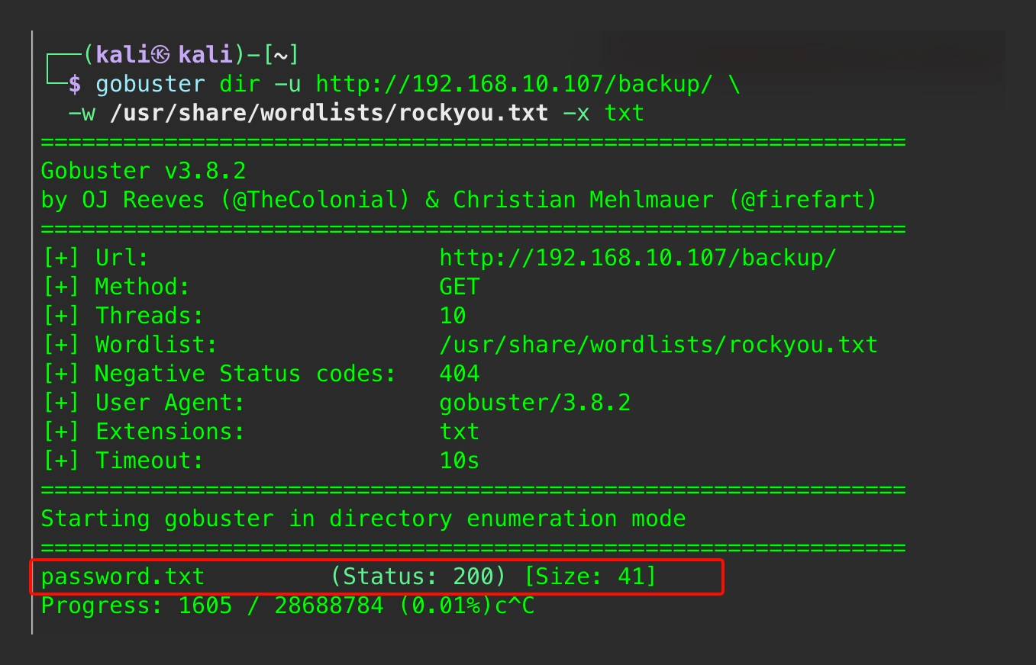Click the "-w" flag in the command
The image size is (1036, 665).
click(x=82, y=113)
